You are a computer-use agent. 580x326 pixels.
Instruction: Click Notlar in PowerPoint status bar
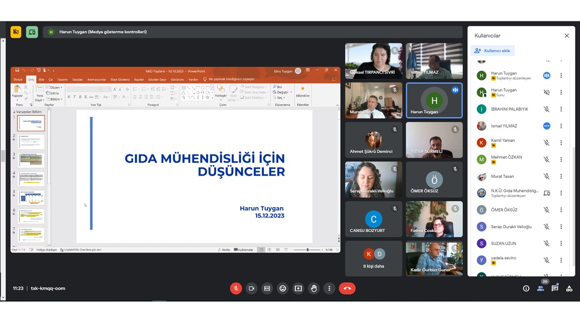(224, 249)
